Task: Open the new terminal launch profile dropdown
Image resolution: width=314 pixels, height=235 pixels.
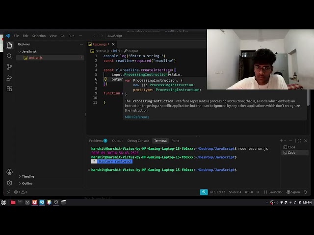Action: click(x=285, y=141)
